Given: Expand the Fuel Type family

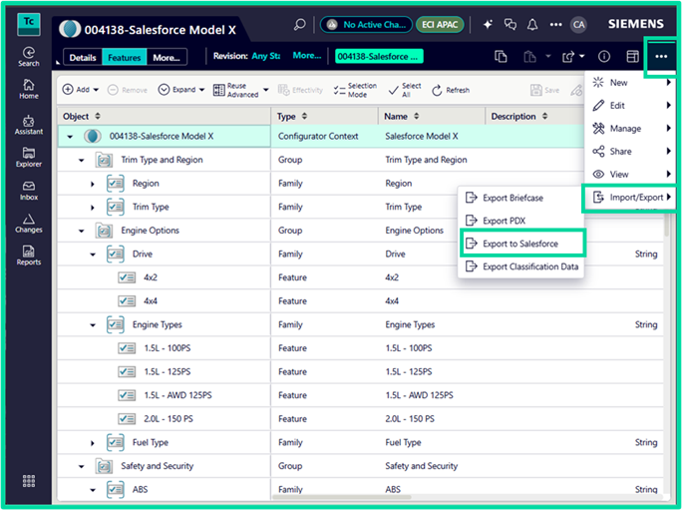Looking at the screenshot, I should point(92,443).
